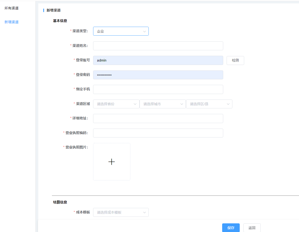This screenshot has width=299, height=232.
Task: Open the 渠道类型 dropdown showing 企业
Action: pos(121,31)
